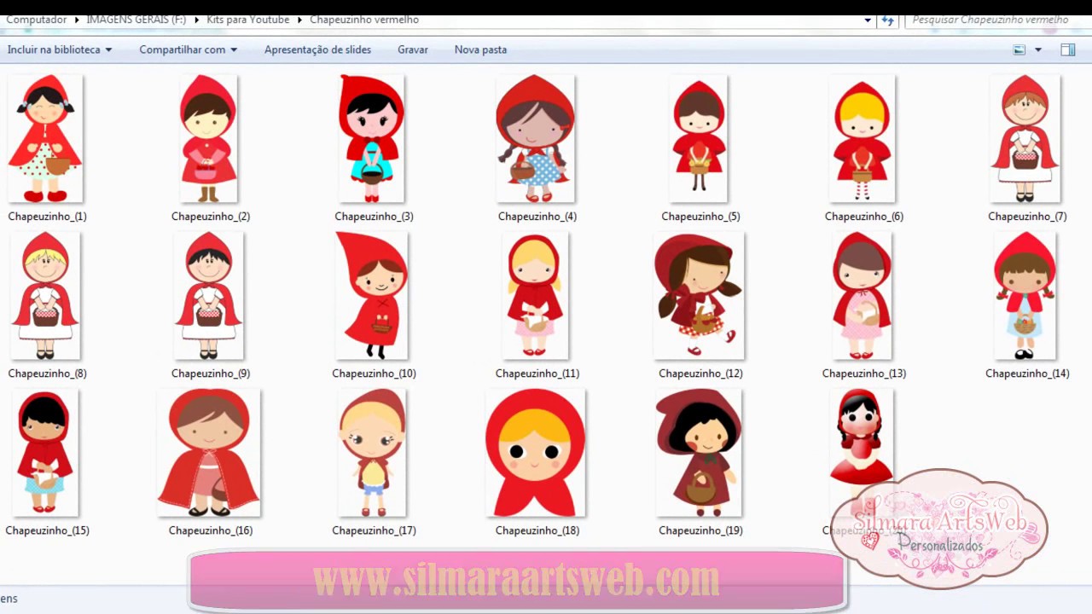1092x614 pixels.
Task: Select the Chapeuzinho_(11) image thumbnail
Action: [535, 296]
